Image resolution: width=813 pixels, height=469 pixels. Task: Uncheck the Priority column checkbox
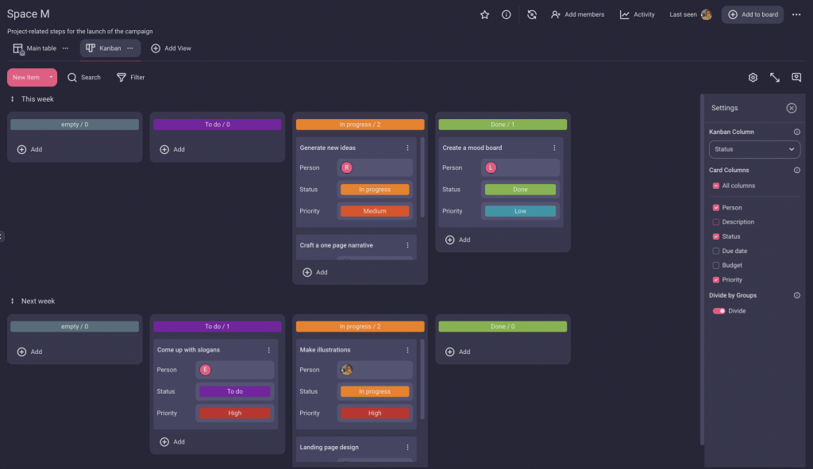[x=716, y=279]
